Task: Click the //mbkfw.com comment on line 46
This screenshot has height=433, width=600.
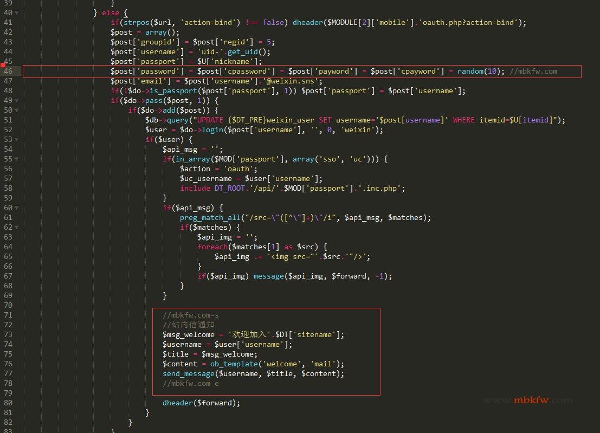Action: coord(533,71)
